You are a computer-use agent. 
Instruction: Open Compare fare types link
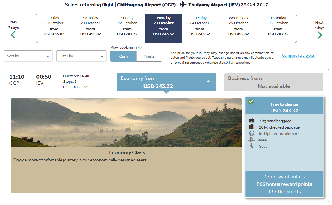click(x=298, y=56)
